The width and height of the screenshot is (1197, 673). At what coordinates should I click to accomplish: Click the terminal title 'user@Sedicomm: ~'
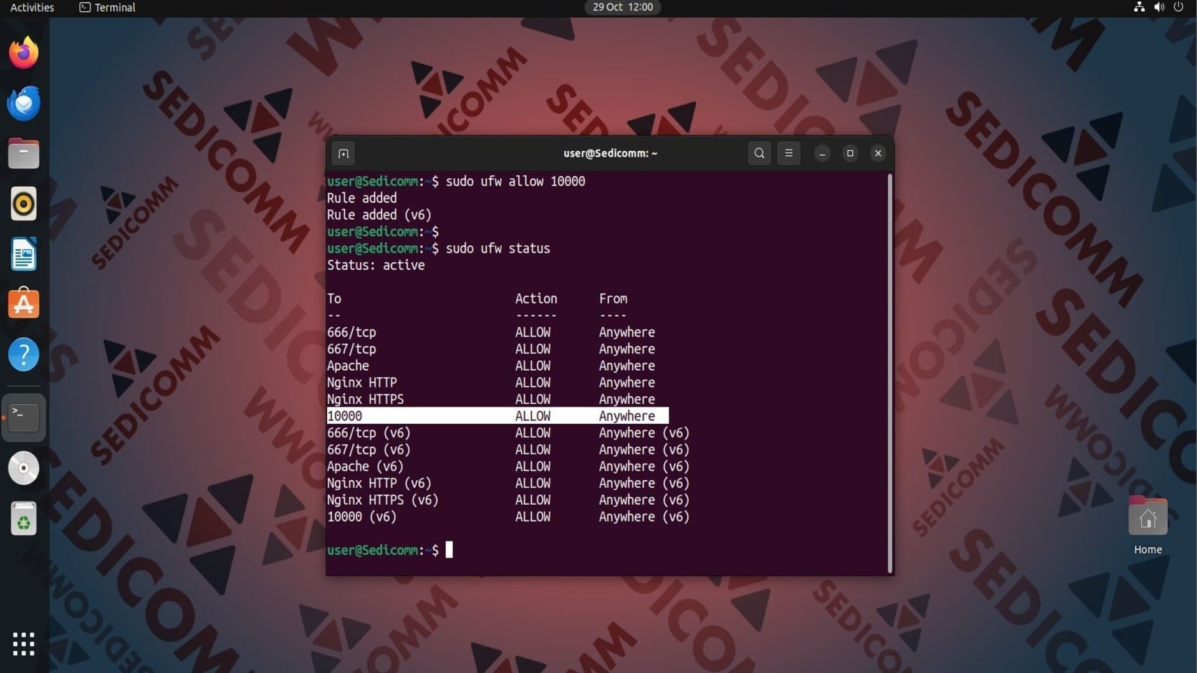point(610,153)
